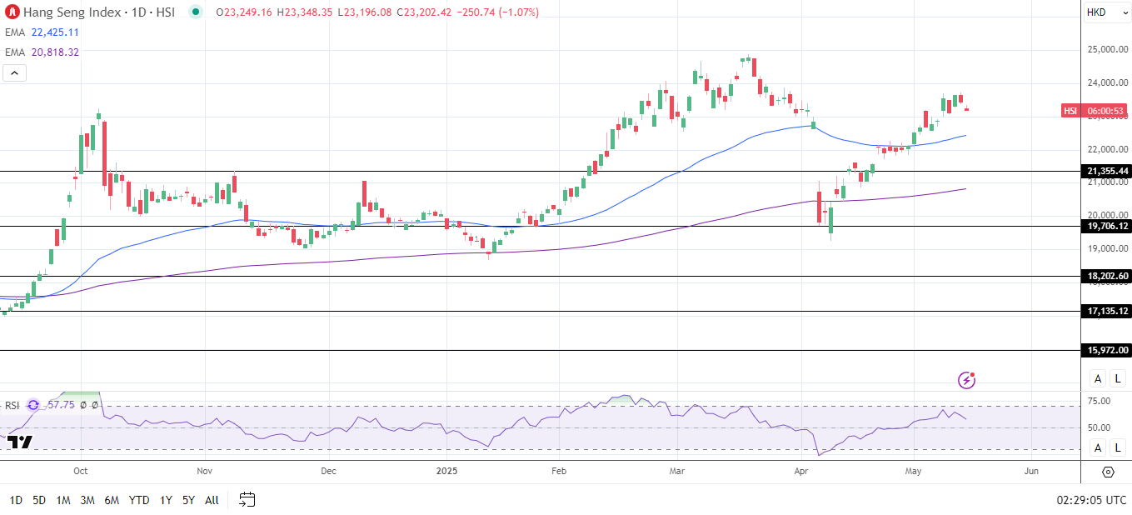Click the low price L23,196.08 value

click(365, 12)
